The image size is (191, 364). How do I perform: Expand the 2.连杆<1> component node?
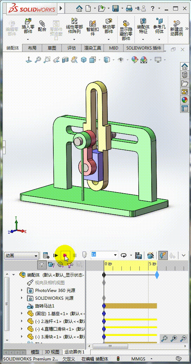[x=22, y=321]
